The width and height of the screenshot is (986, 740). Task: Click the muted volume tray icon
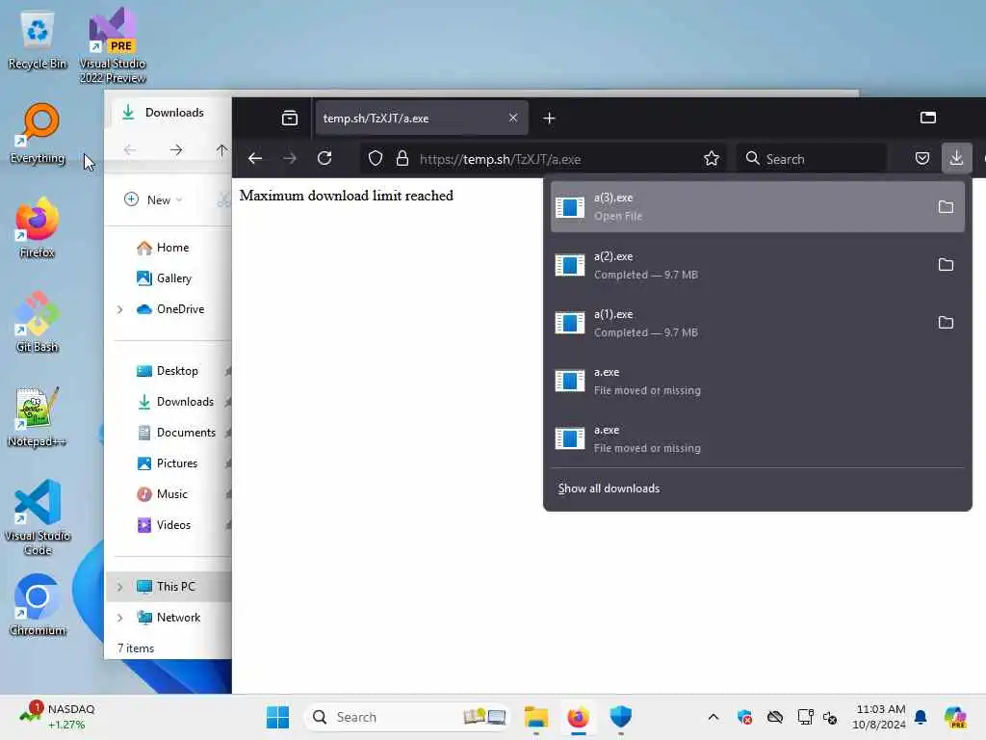tap(830, 717)
